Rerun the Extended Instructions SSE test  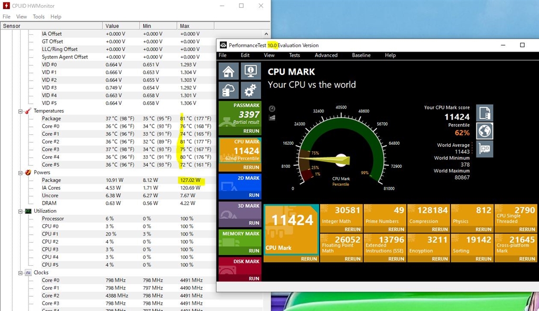pyautogui.click(x=396, y=259)
